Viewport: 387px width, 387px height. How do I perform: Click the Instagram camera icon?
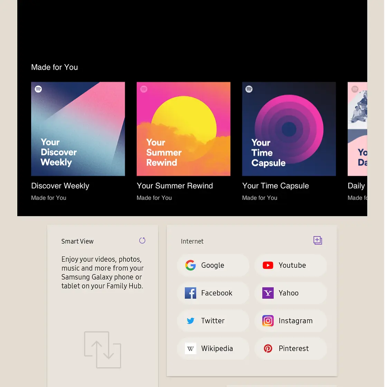(268, 321)
